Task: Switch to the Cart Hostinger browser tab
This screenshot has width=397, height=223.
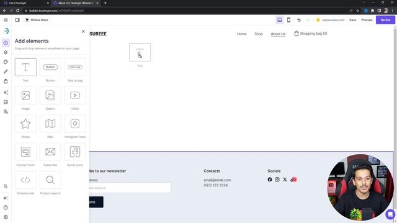Action: pos(27,3)
